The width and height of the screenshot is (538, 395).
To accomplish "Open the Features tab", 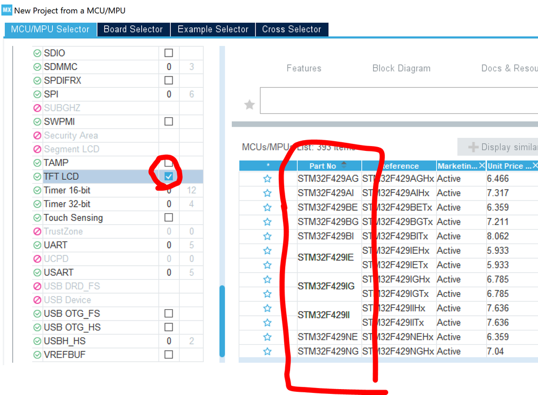I will click(x=304, y=68).
